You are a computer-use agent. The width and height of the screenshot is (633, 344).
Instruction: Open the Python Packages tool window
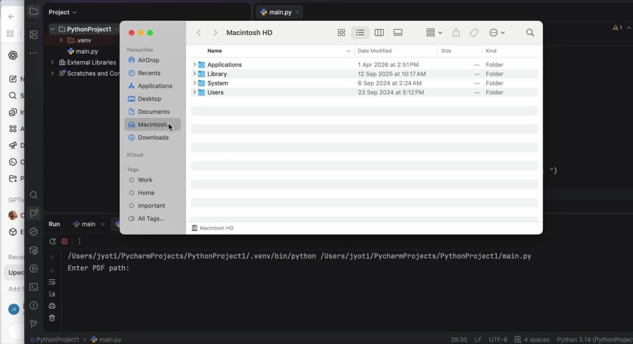point(34,250)
